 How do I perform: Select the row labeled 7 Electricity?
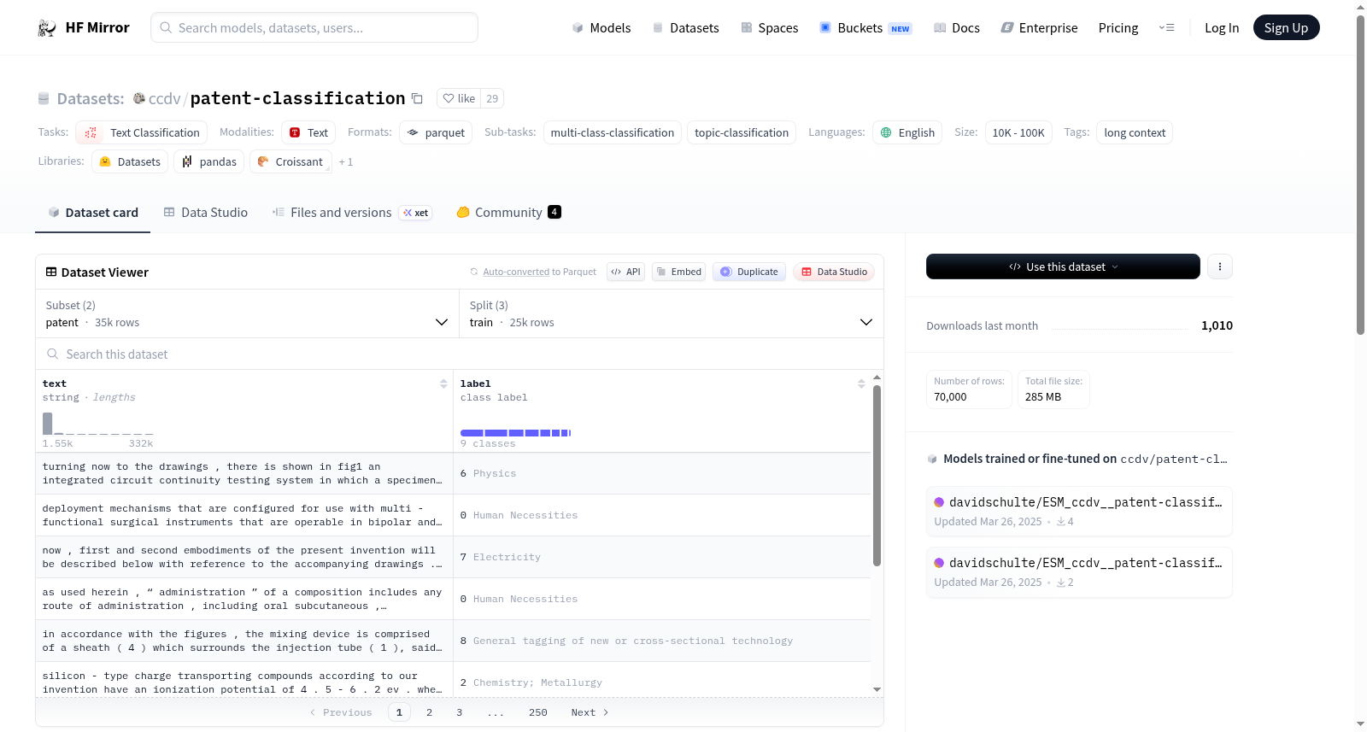(454, 557)
